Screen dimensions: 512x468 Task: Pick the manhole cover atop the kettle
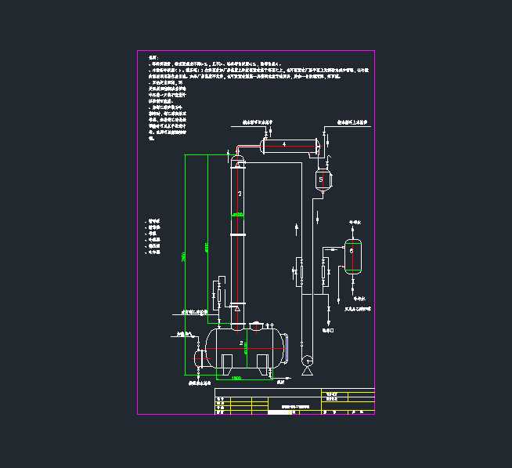(256, 326)
